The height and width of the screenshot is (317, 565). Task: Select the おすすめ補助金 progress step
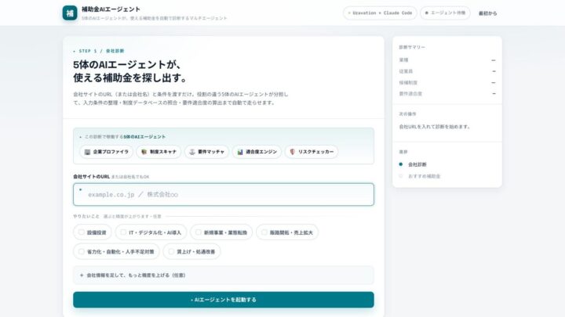click(420, 176)
